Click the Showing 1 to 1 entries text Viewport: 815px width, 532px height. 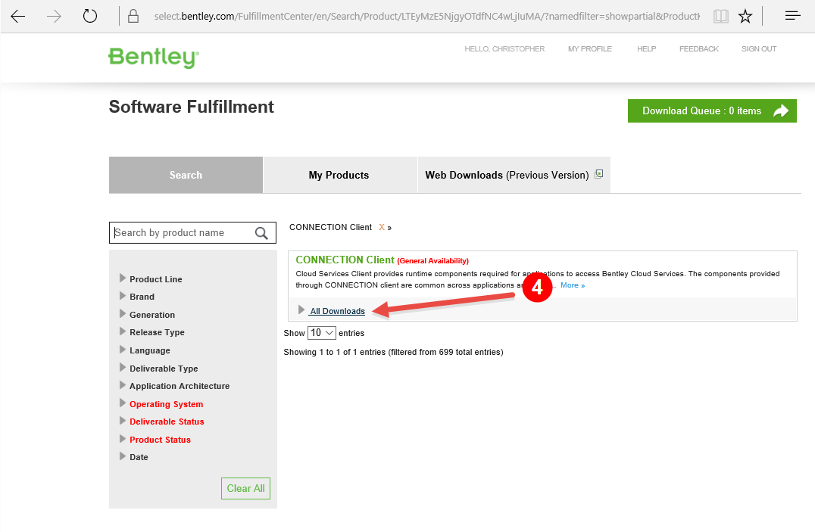click(x=393, y=352)
